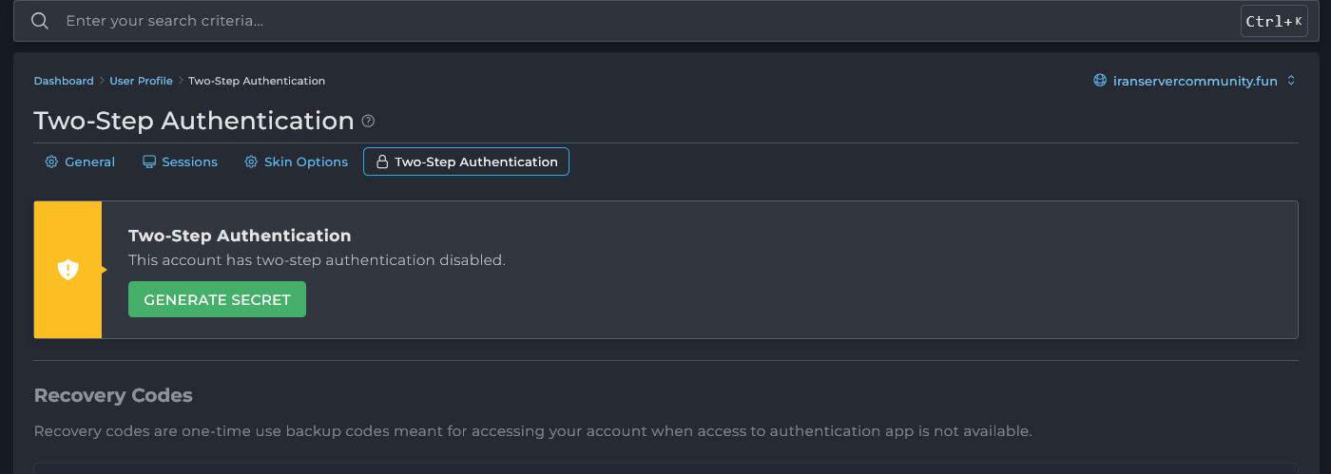Image resolution: width=1331 pixels, height=474 pixels.
Task: Click the magnifying glass search icon
Action: click(x=40, y=21)
